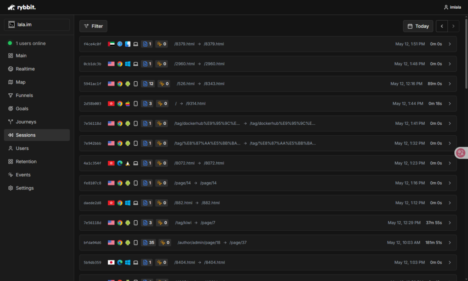Image resolution: width=468 pixels, height=281 pixels.
Task: Click the UAE flag icon in session f4ce4c0f
Action: (111, 44)
